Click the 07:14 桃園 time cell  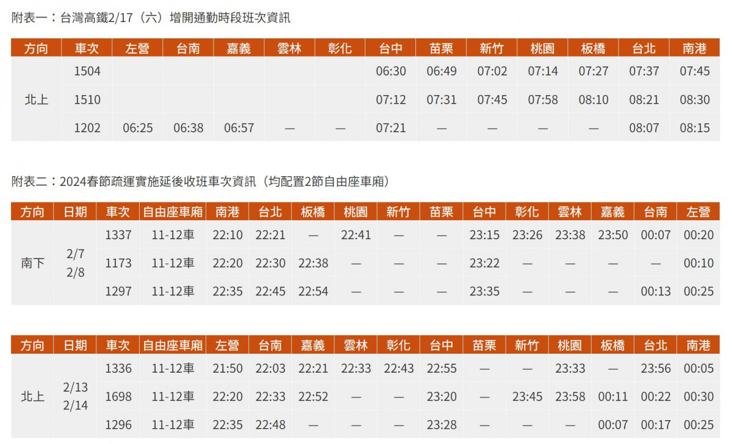pos(543,71)
